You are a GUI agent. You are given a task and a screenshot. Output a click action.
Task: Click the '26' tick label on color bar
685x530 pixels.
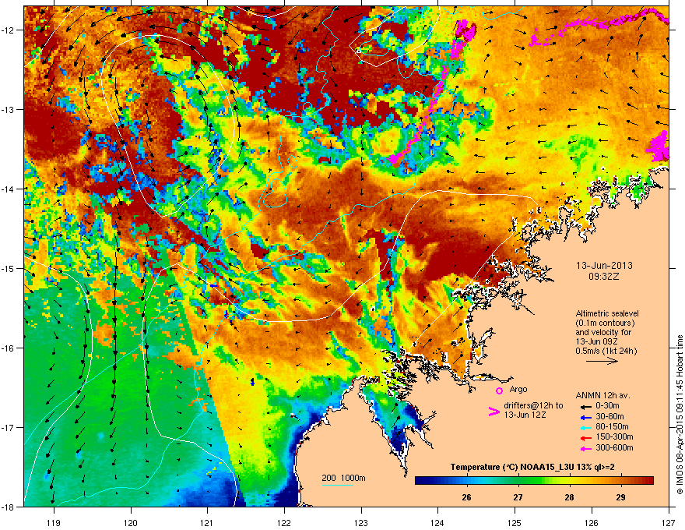(x=466, y=497)
